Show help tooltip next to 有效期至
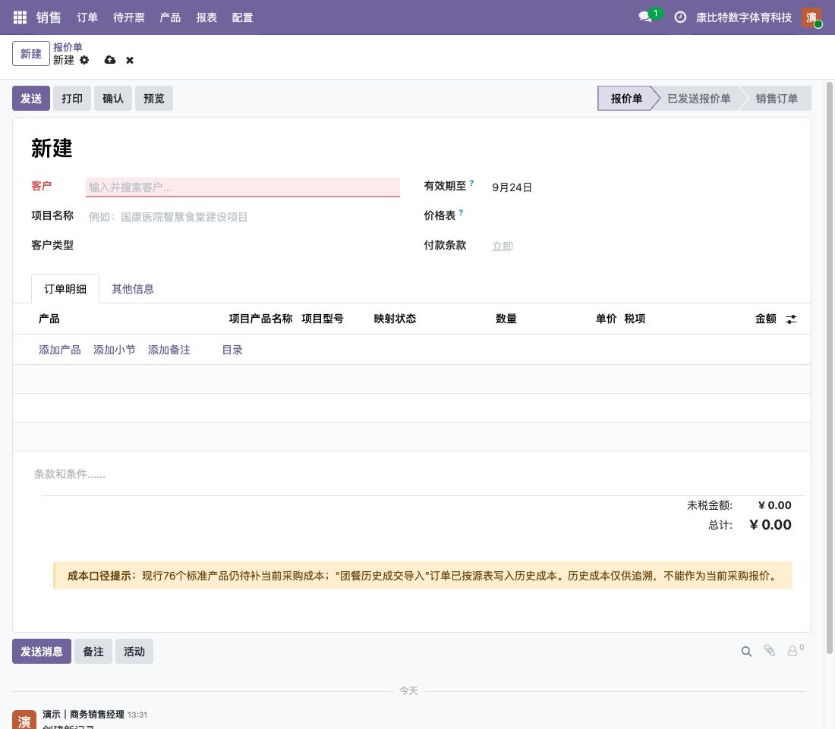The image size is (835, 729). point(471,183)
